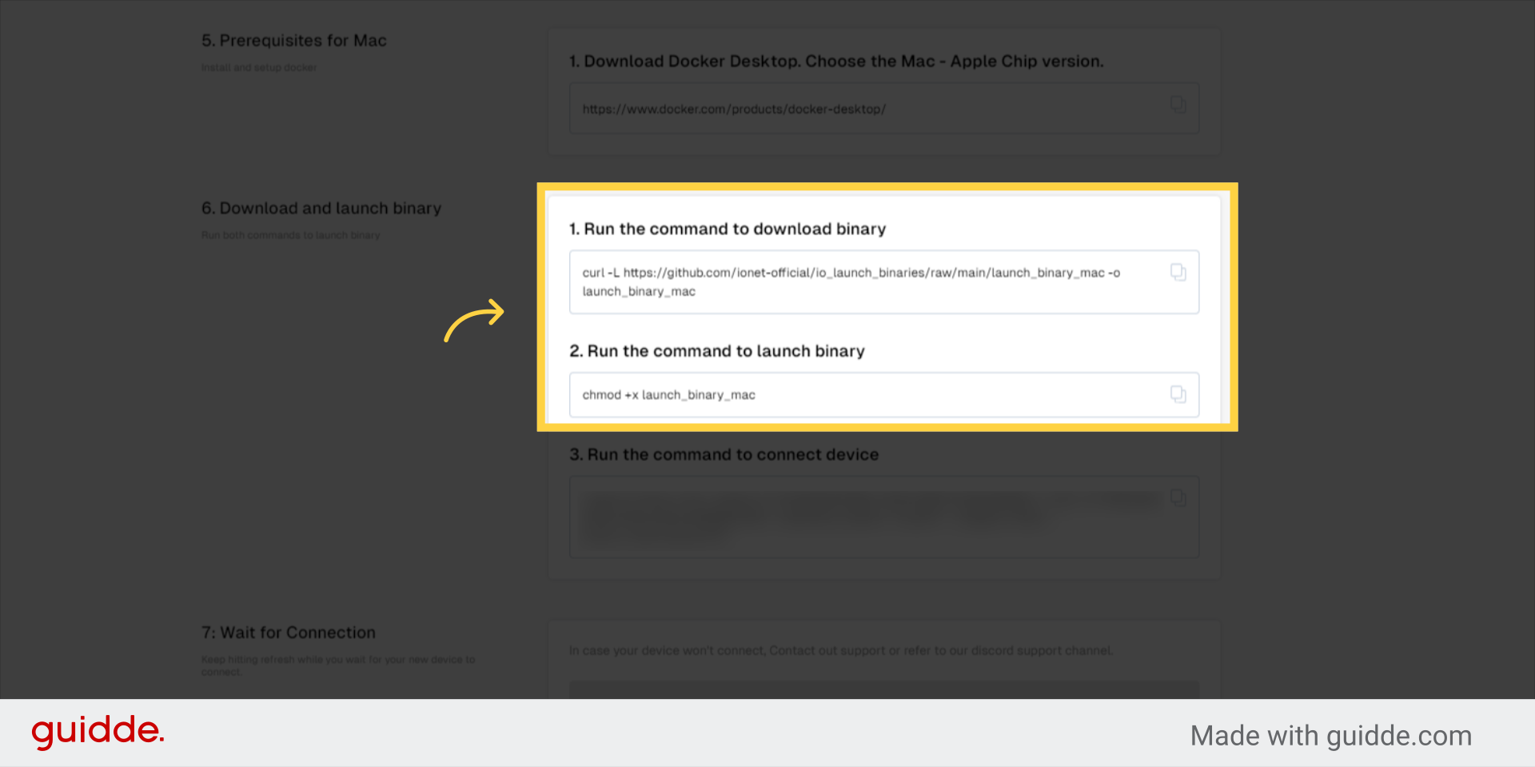
Task: Click the chmod +x launch_binary_mac box
Action: point(884,394)
